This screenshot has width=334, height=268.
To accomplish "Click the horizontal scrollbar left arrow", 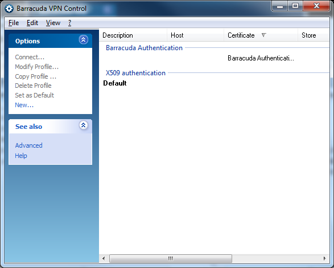I will (x=104, y=259).
